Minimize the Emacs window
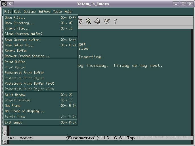The height and width of the screenshot is (146, 195). click(176, 4)
